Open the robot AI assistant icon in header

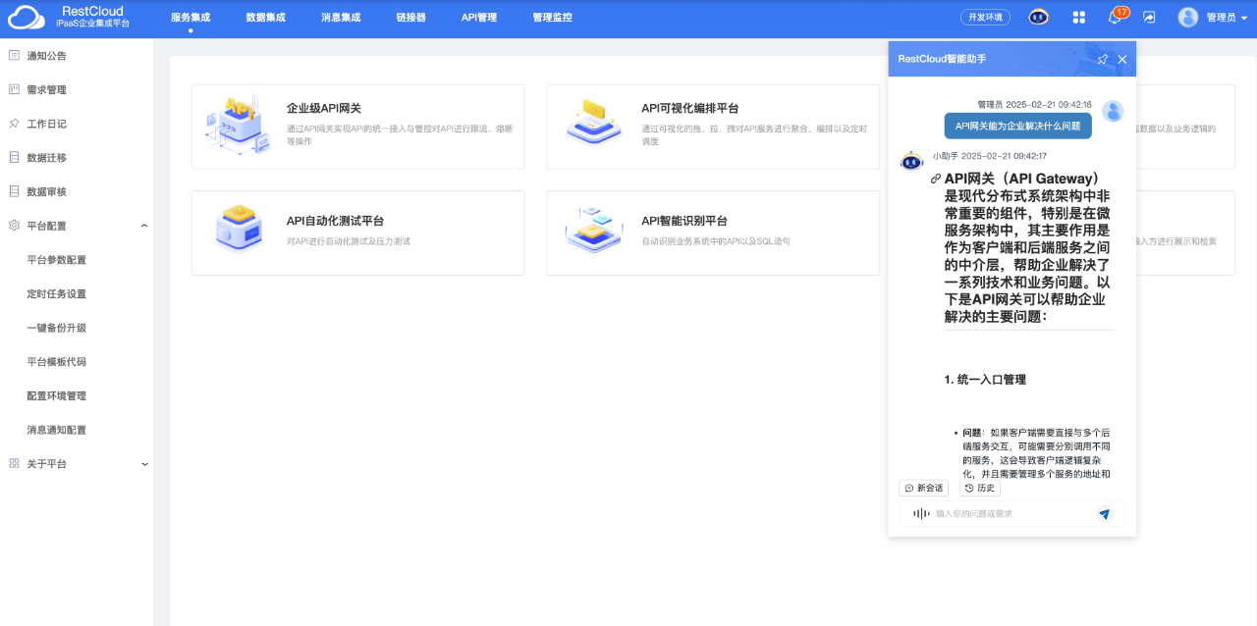pos(1038,17)
